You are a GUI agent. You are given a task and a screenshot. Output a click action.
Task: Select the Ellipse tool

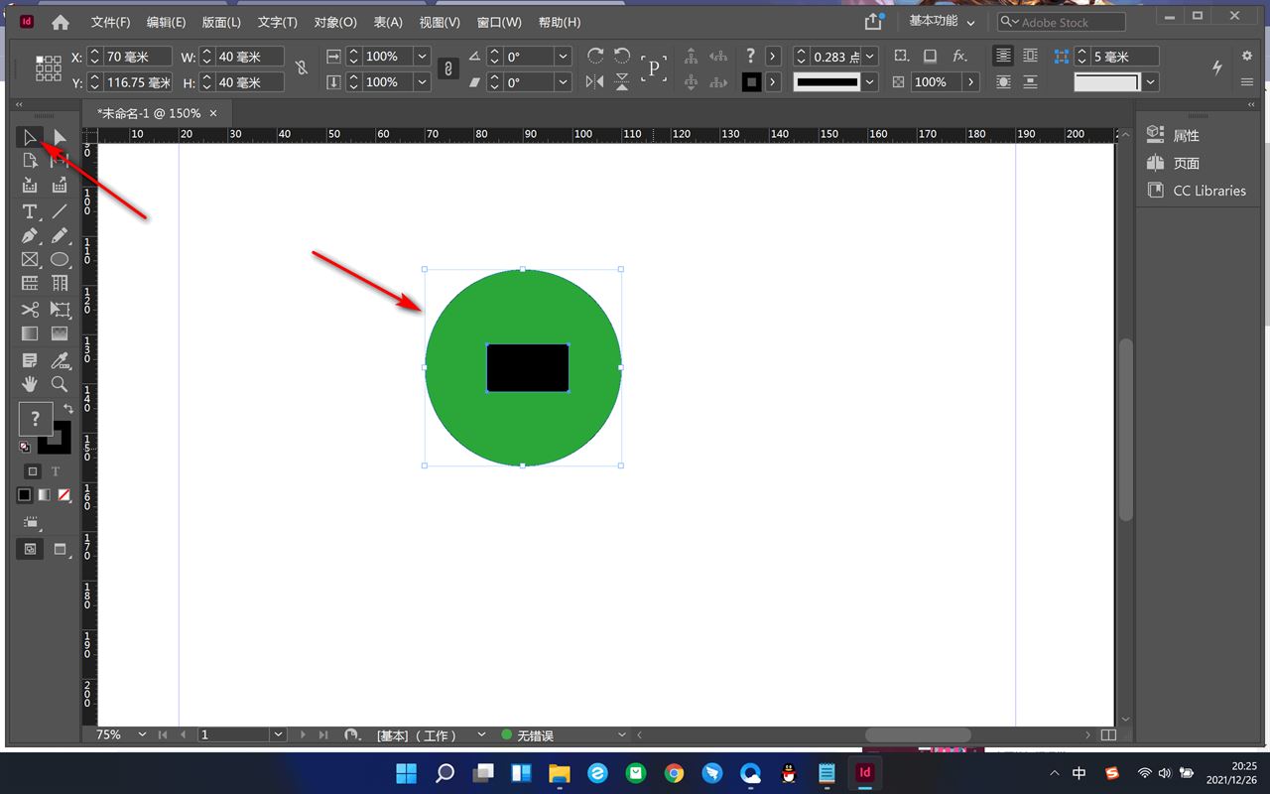[60, 260]
